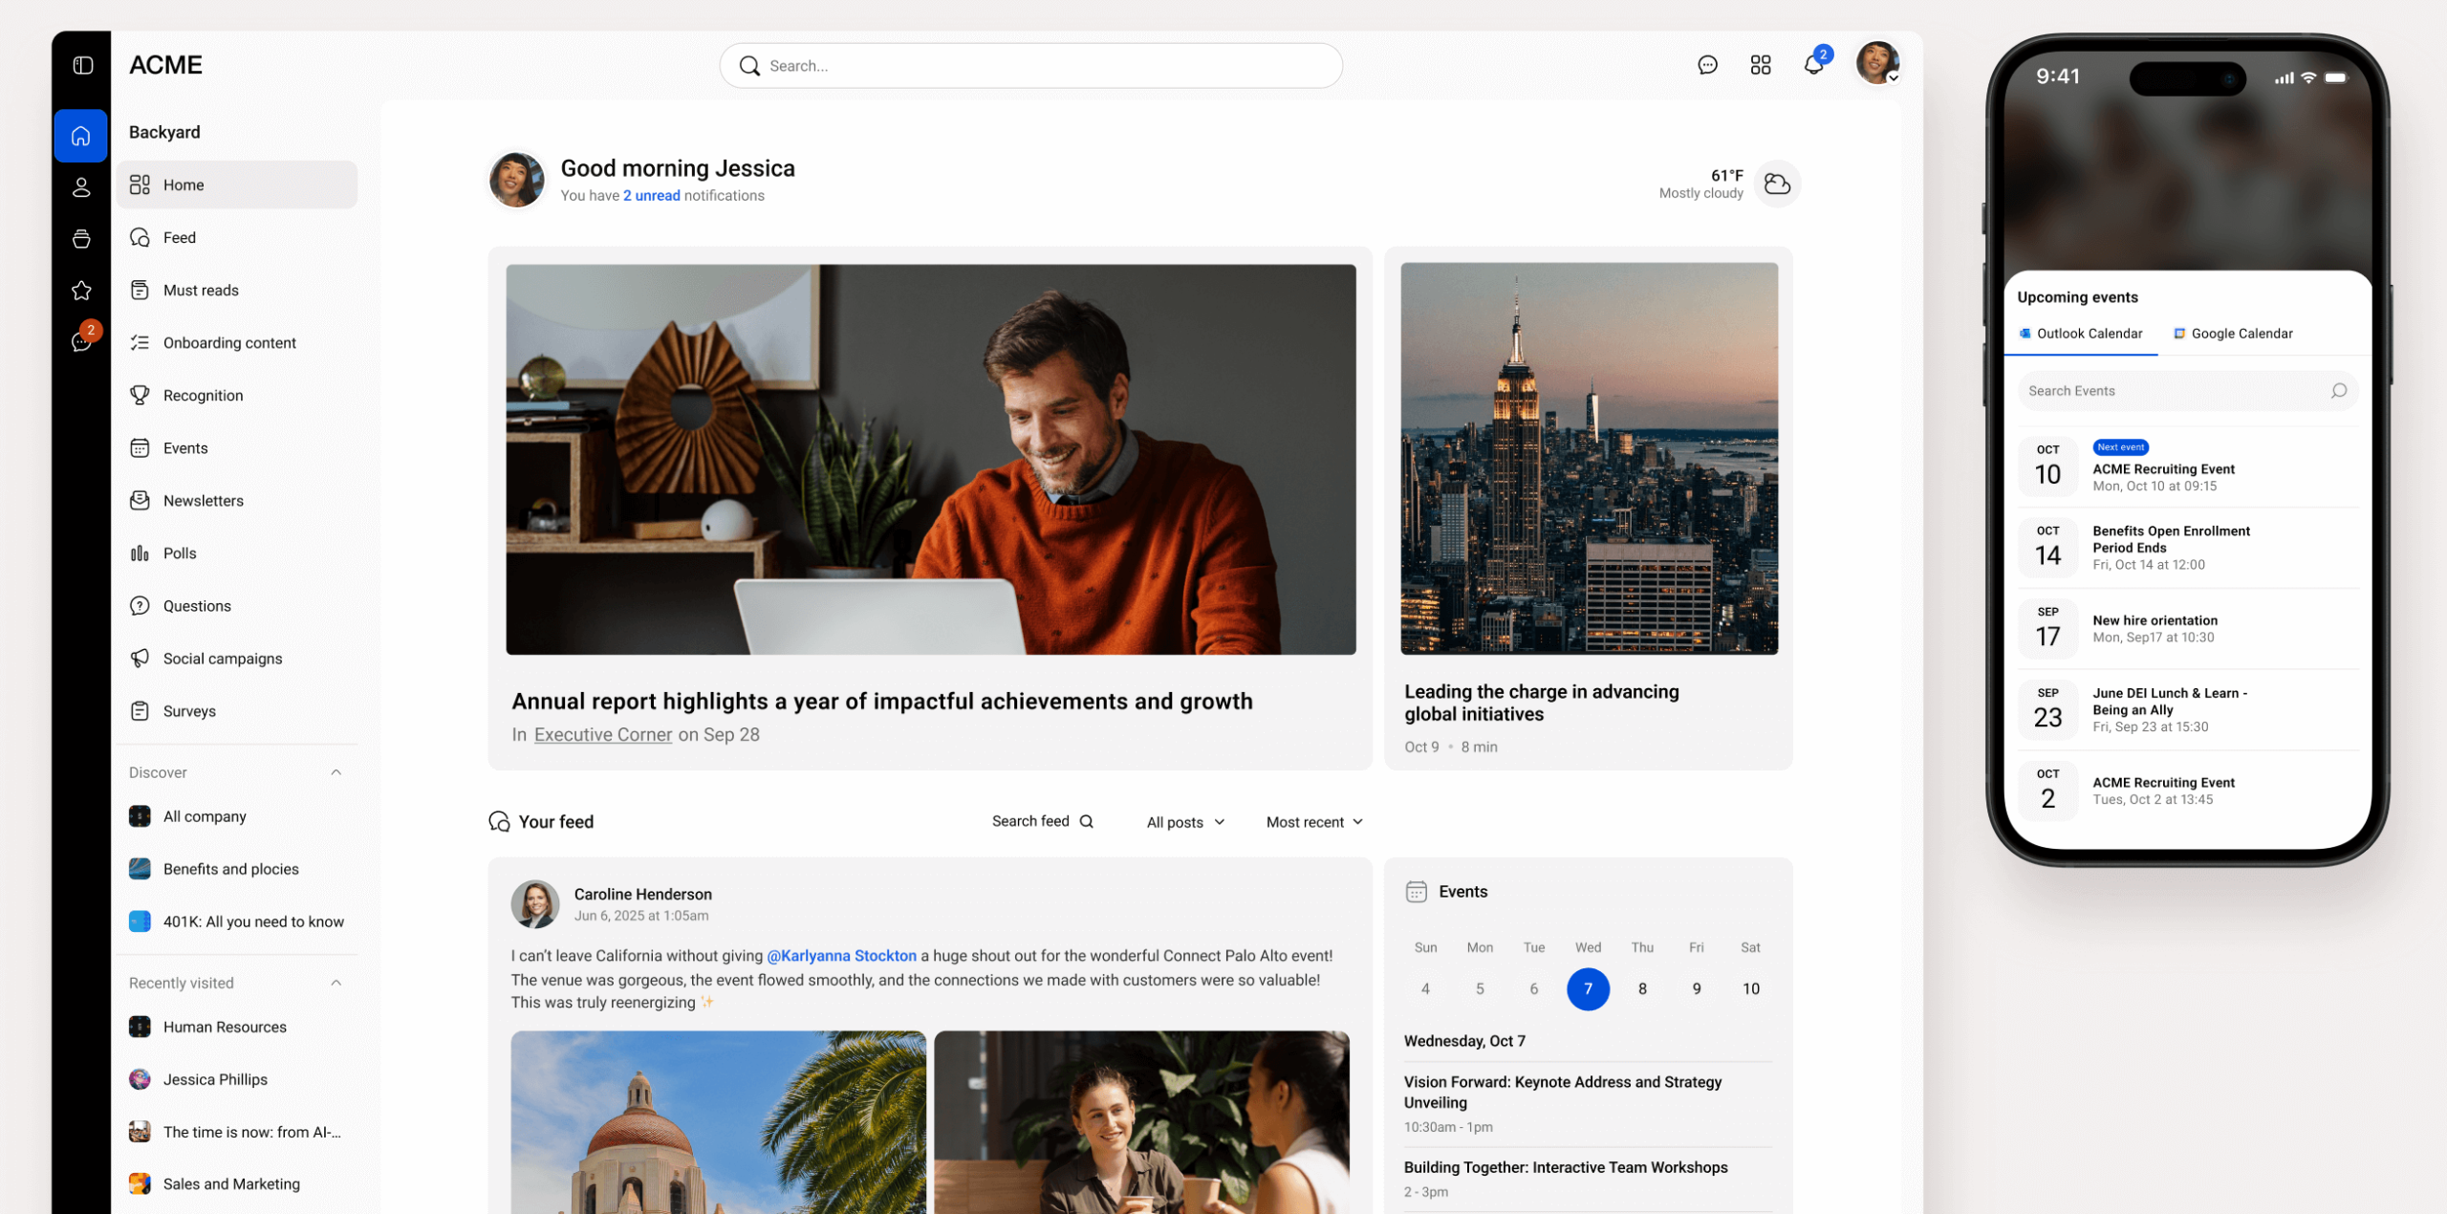
Task: Click Jessica's greeting avatar
Action: (x=516, y=179)
